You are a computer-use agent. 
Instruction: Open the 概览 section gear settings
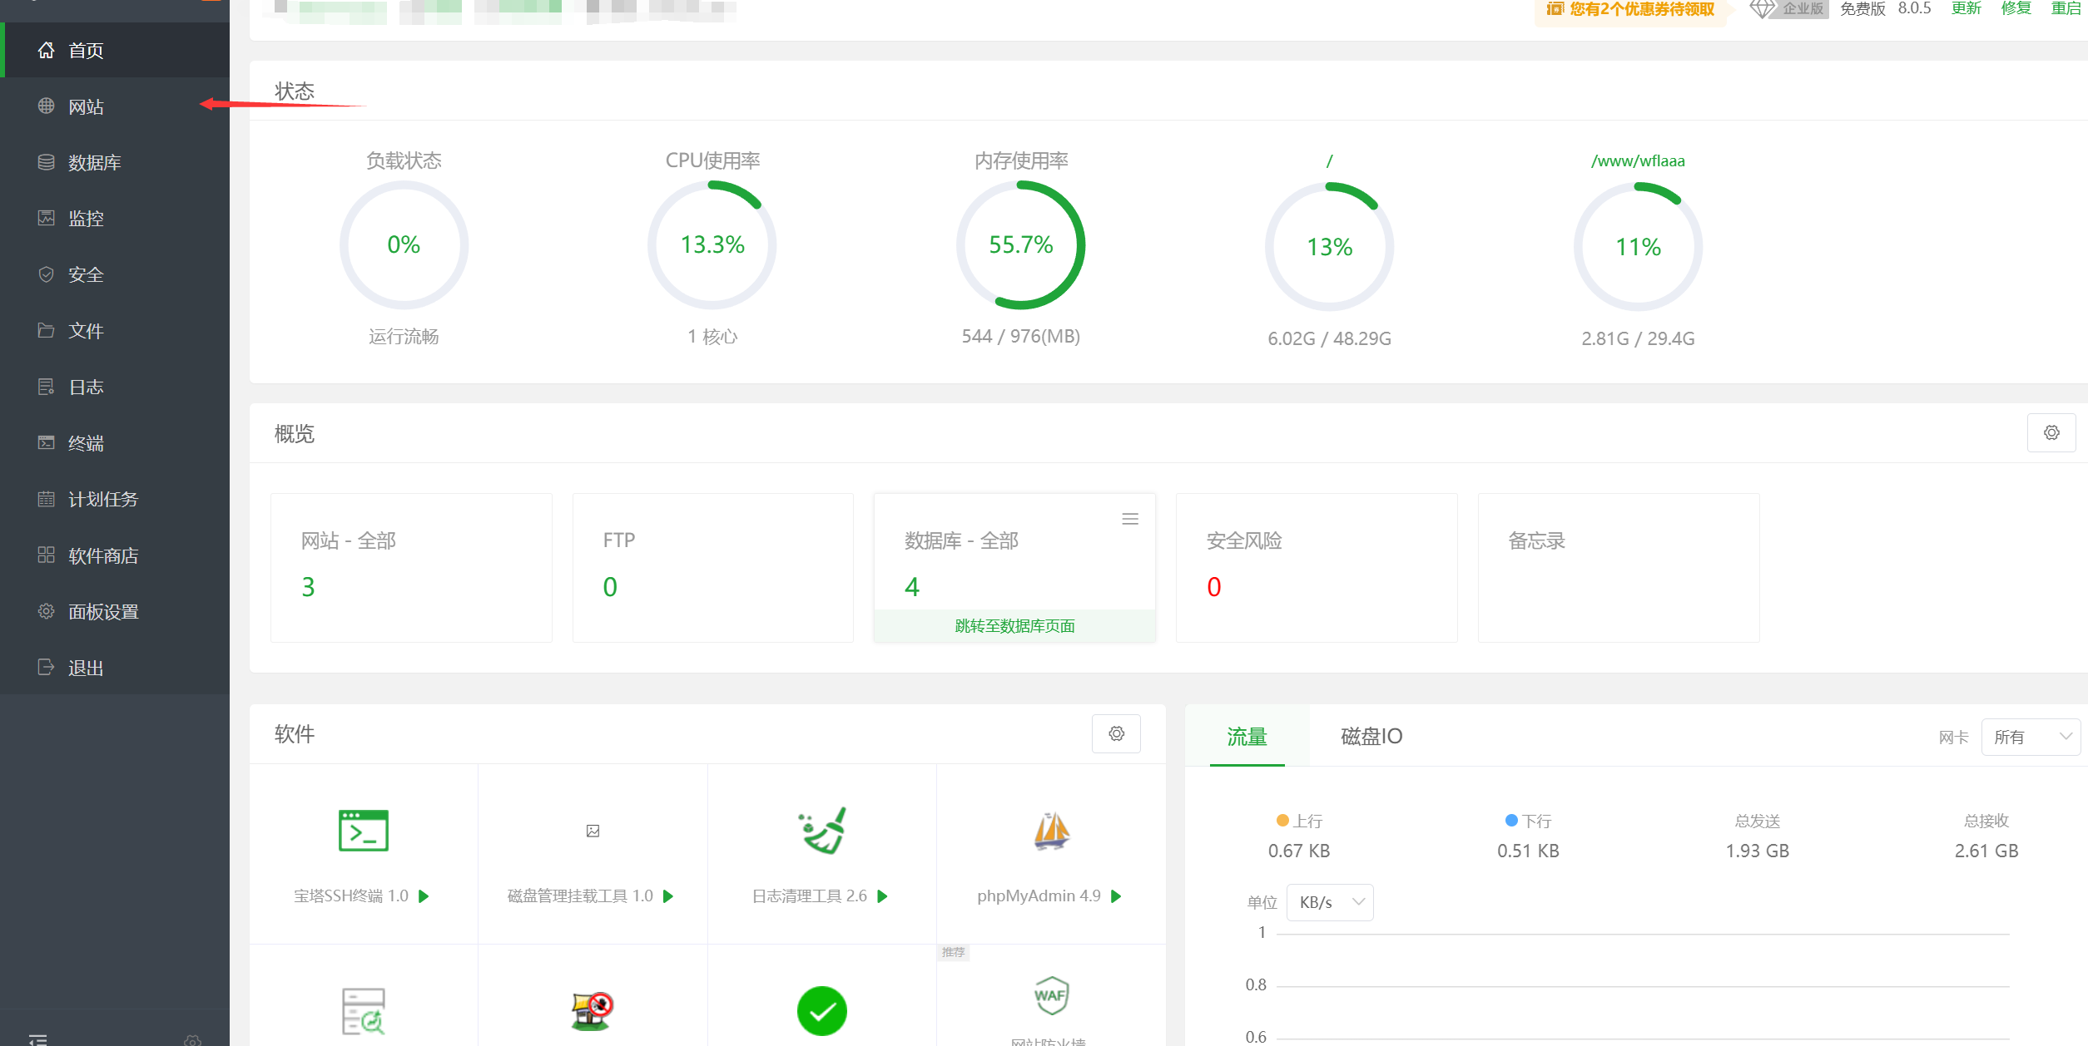tap(2051, 433)
